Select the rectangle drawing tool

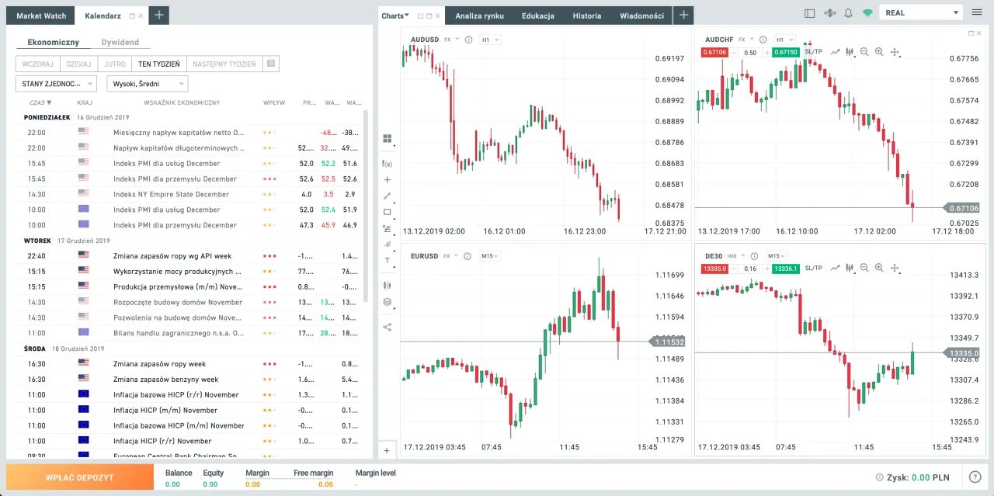pos(387,212)
